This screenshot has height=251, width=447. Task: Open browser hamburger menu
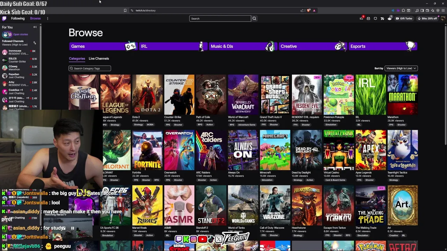point(443,10)
